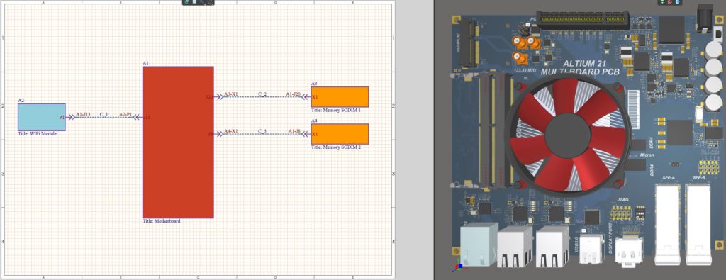Select the orange Memory SODIM 1 module

pos(340,96)
